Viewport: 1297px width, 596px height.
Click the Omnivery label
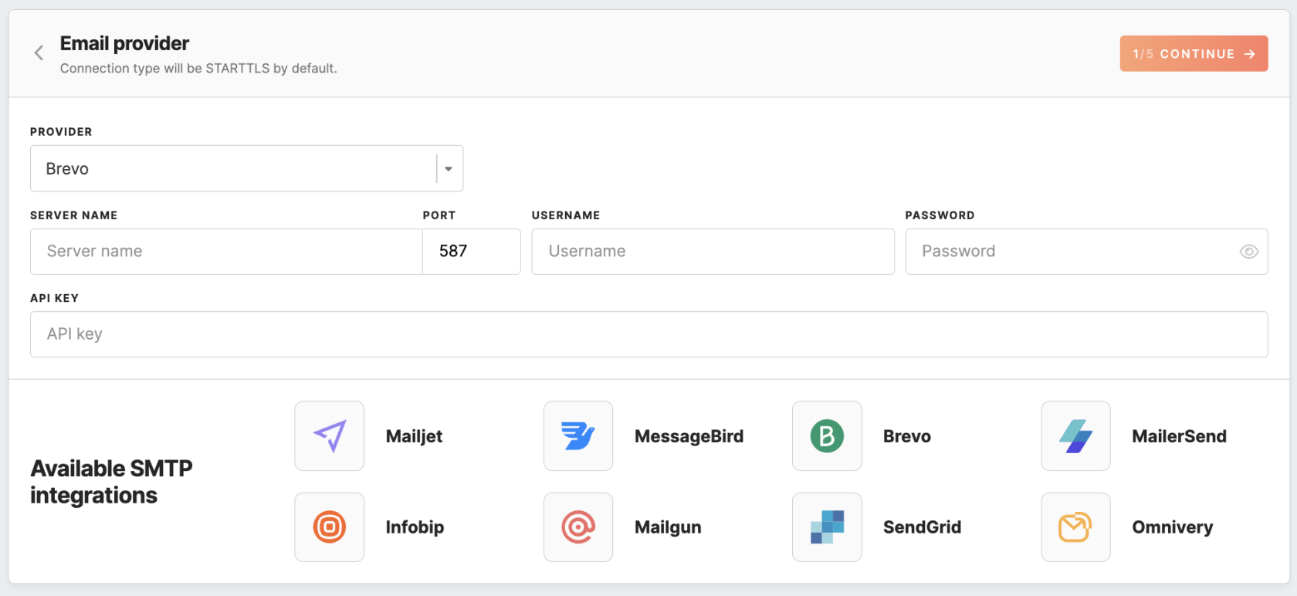[1172, 527]
